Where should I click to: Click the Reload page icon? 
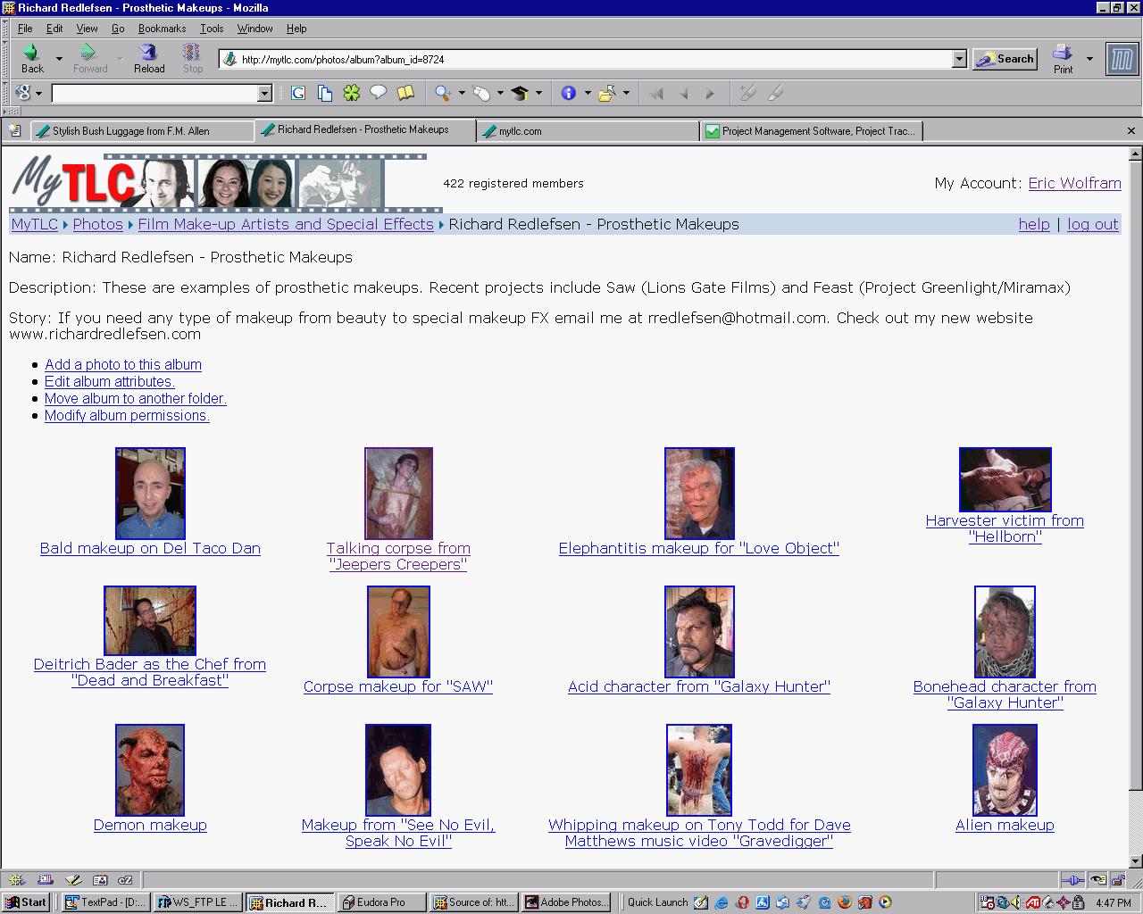click(149, 58)
